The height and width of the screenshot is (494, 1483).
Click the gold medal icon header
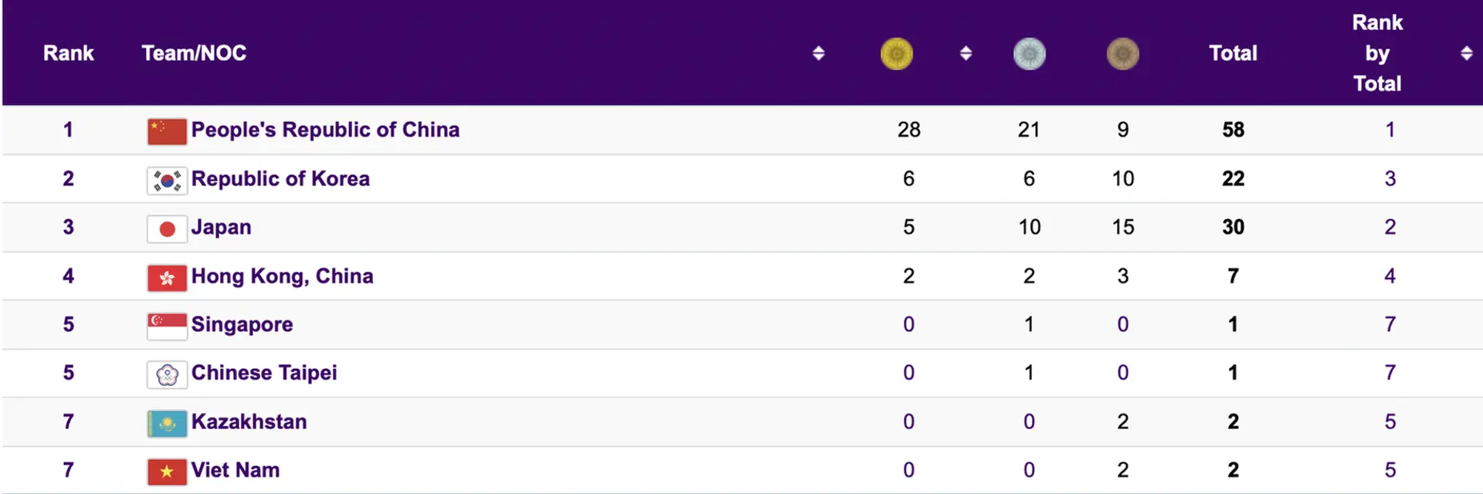[x=896, y=54]
